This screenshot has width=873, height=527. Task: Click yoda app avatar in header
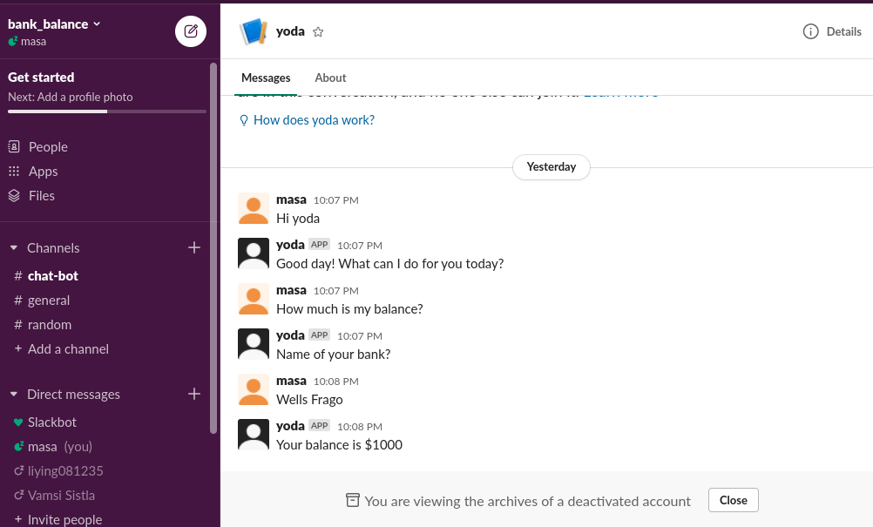pos(254,31)
